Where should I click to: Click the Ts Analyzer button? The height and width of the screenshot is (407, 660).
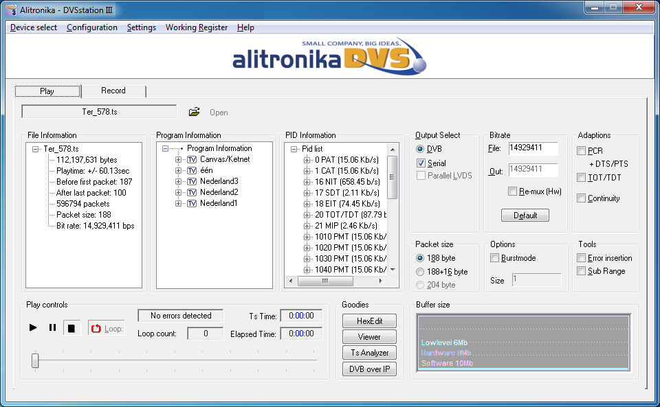coord(369,353)
